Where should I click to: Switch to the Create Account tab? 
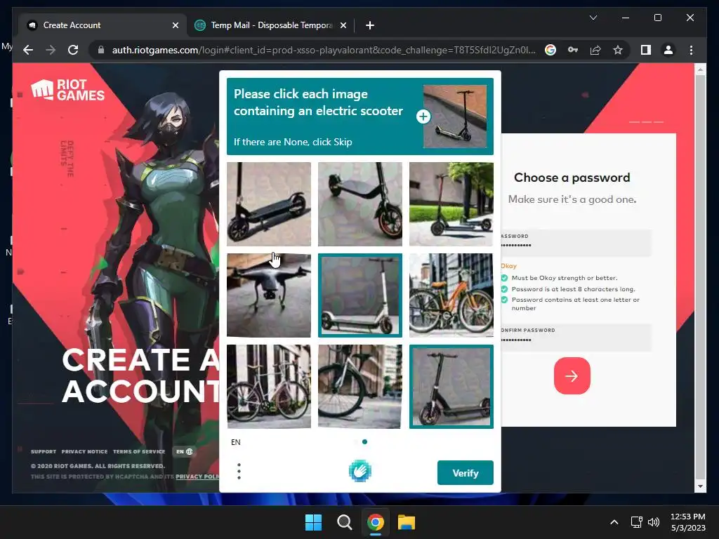tap(103, 25)
